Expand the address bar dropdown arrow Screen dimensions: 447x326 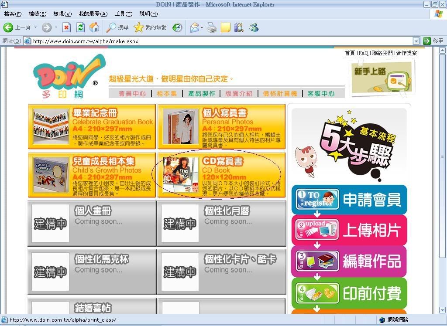[x=416, y=41]
